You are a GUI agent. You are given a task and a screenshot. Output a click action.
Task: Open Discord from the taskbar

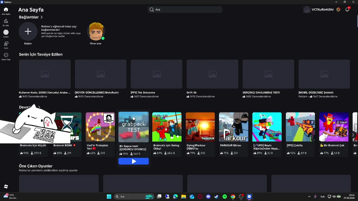[208, 197]
